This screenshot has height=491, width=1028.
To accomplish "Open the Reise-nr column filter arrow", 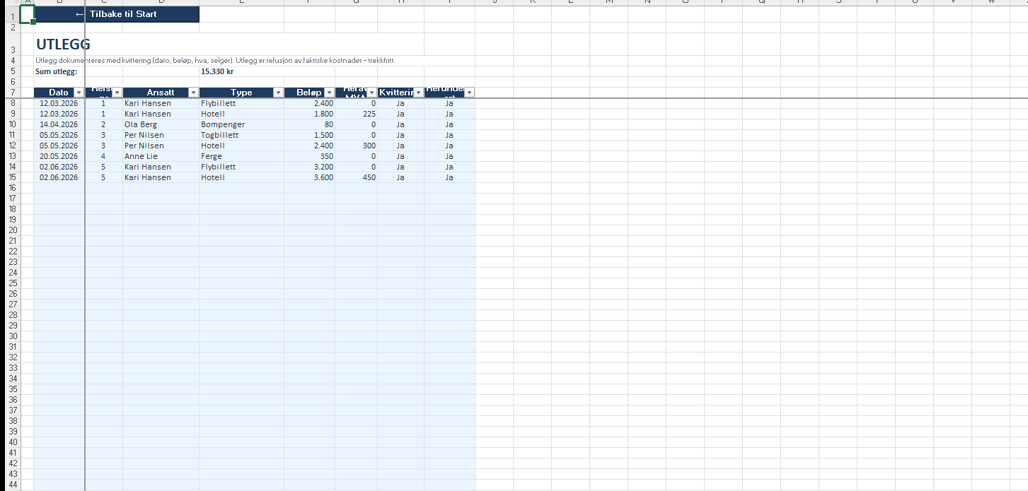I will 117,93.
